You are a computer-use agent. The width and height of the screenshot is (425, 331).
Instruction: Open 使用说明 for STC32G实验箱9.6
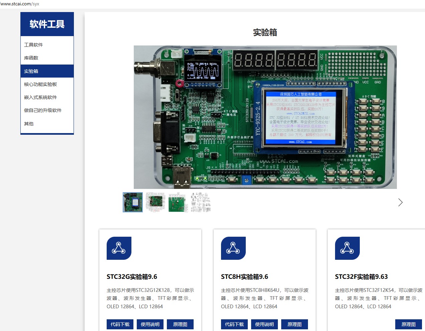click(x=150, y=324)
